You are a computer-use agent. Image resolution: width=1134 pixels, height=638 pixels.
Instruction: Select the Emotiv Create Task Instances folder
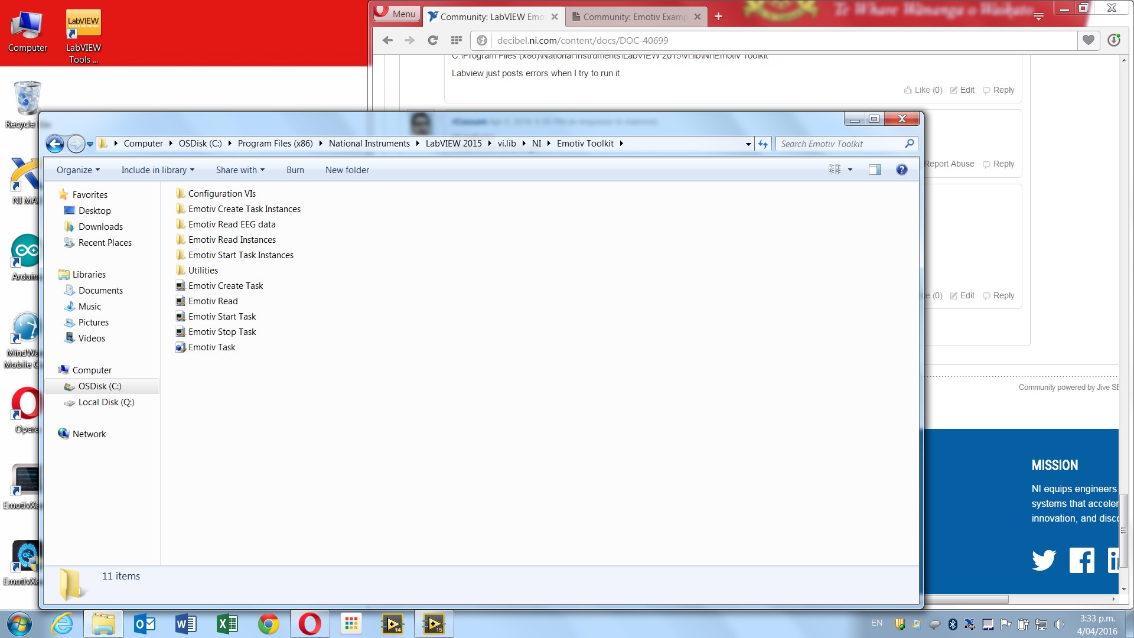[238, 209]
